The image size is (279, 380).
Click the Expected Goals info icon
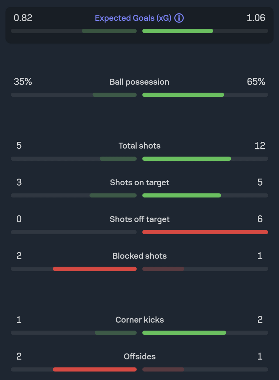tap(179, 18)
